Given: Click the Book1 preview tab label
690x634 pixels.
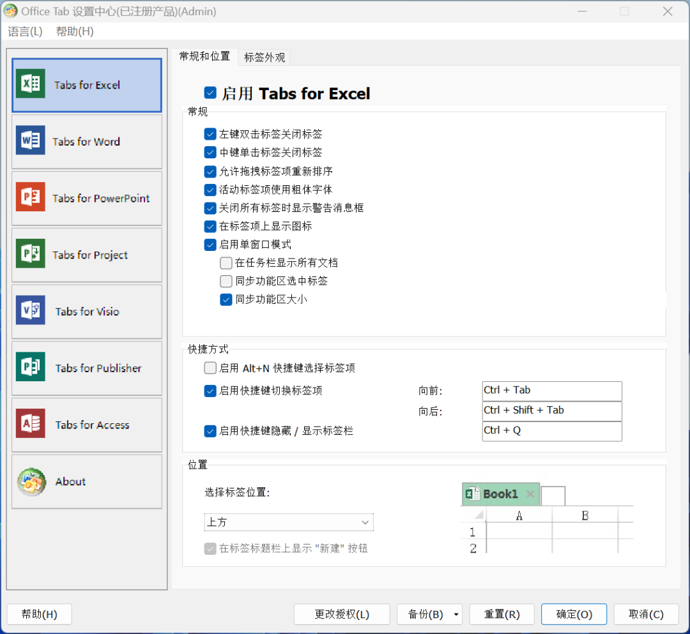Looking at the screenshot, I should (501, 494).
